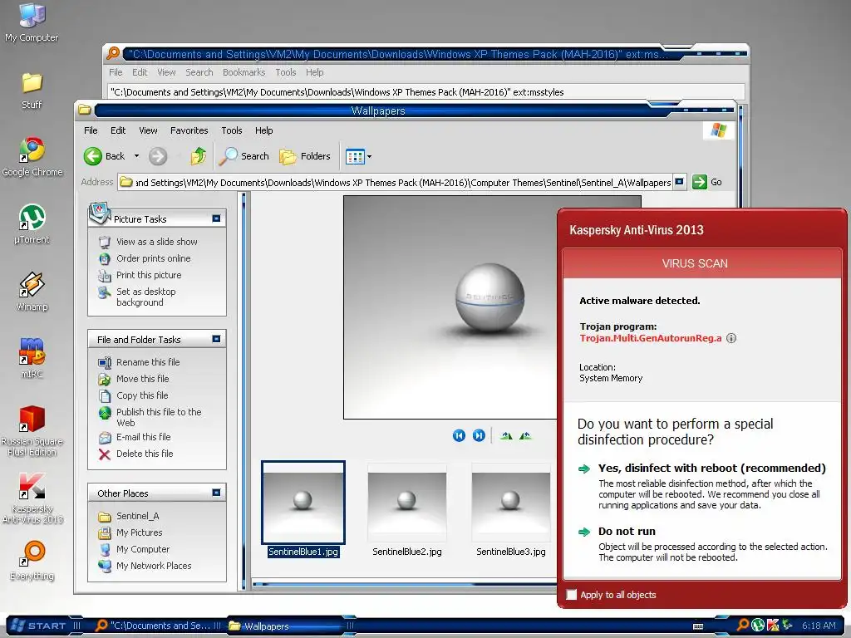The width and height of the screenshot is (851, 638).
Task: Open Search pane in Wallpapers window
Action: point(243,156)
